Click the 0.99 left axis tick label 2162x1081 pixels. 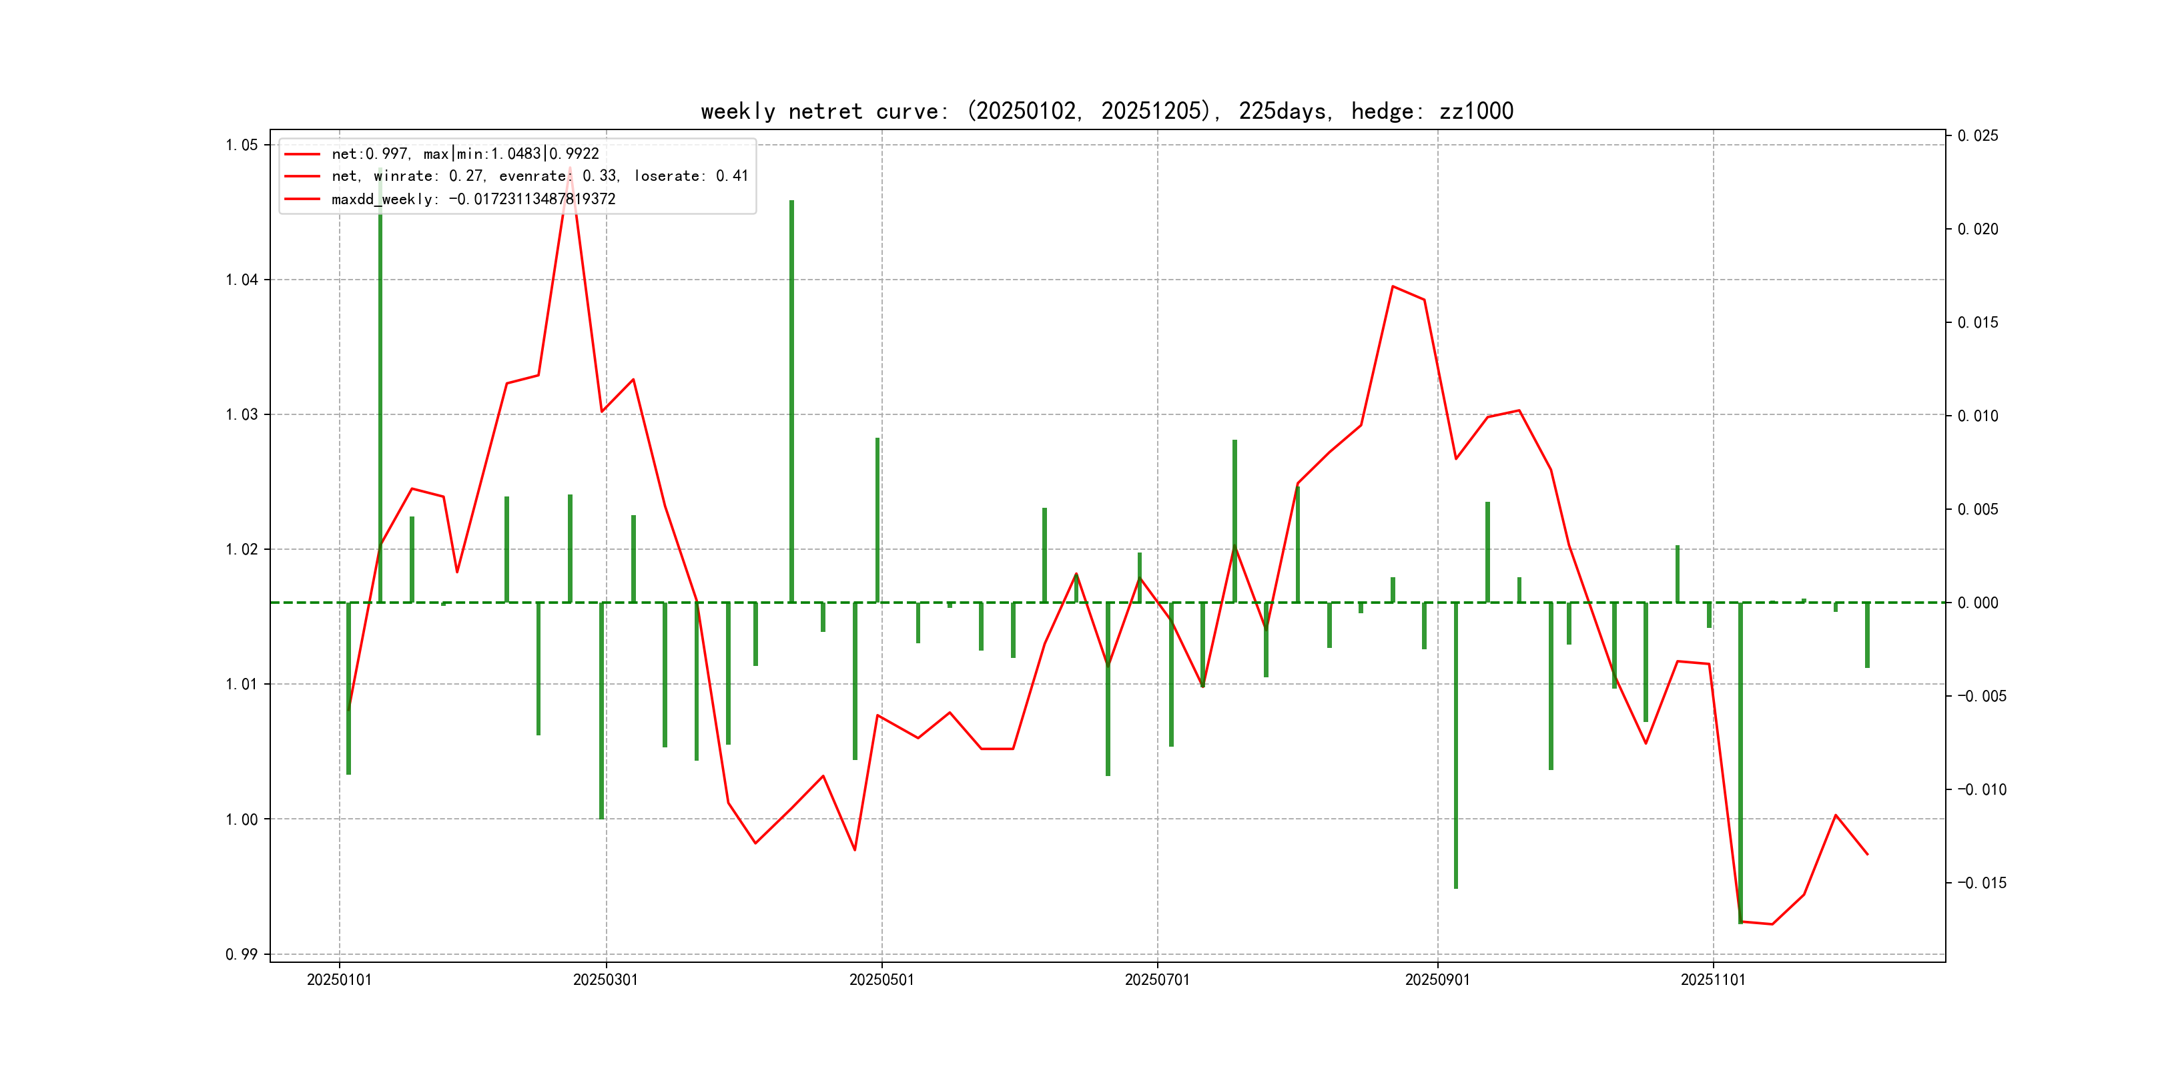pyautogui.click(x=242, y=954)
